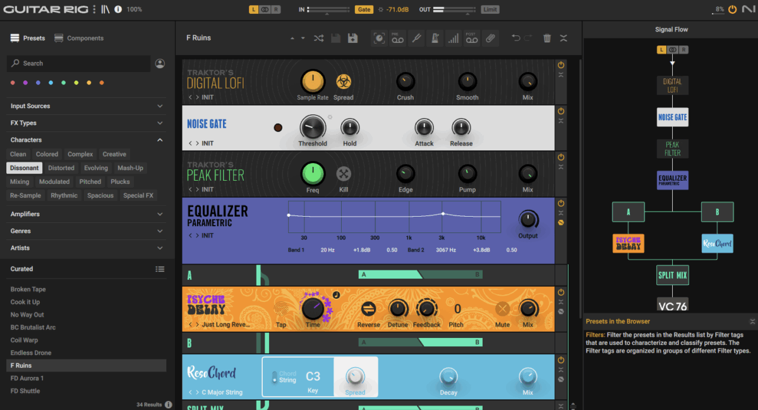Screen dimensions: 758x410
Task: Toggle the Curated list view icon
Action: pyautogui.click(x=160, y=269)
